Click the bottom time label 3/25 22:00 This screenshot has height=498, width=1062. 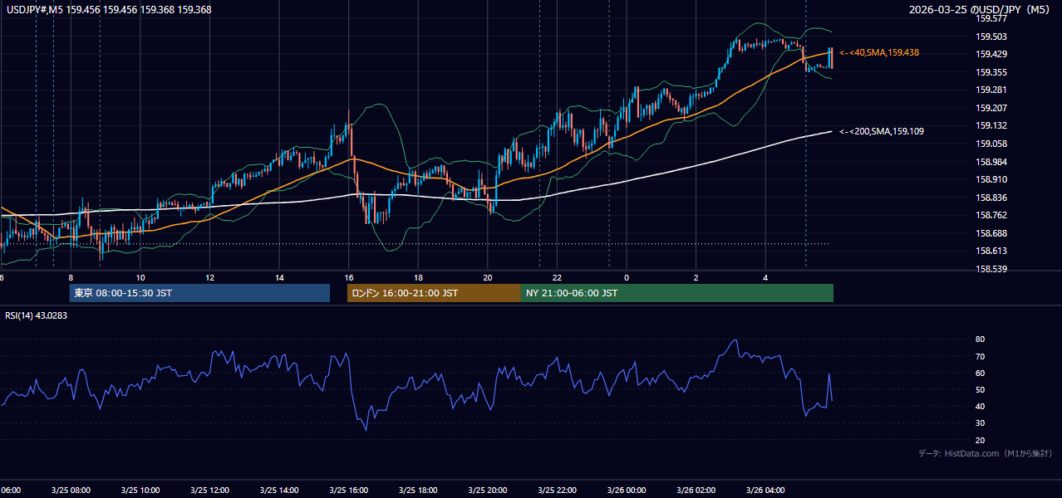[557, 491]
